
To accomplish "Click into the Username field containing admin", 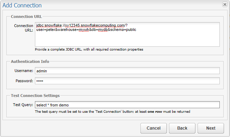I will point(127,71).
